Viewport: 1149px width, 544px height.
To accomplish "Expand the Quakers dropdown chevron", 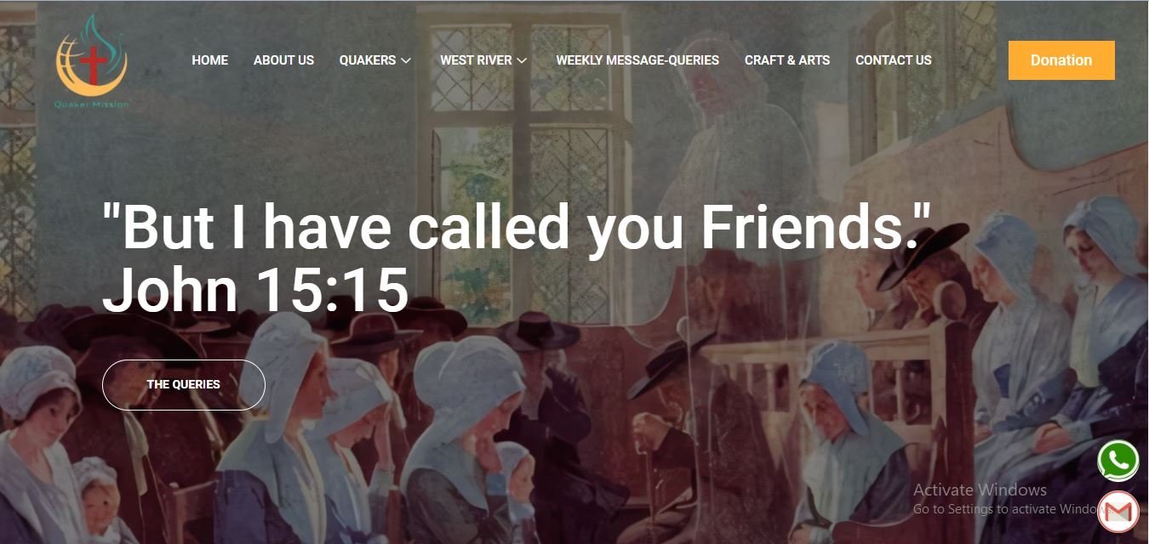I will coord(406,60).
